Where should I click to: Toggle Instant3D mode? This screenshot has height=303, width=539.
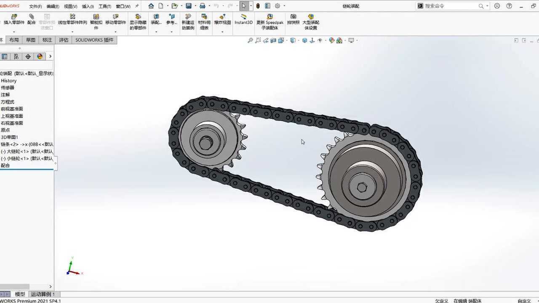[243, 17]
